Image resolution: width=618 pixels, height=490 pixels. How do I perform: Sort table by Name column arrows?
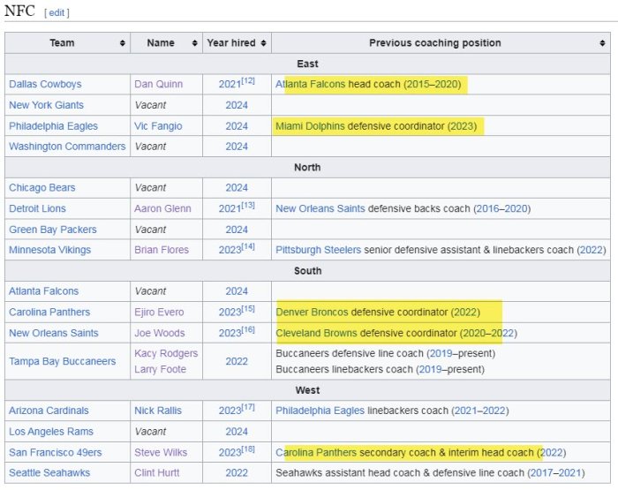pyautogui.click(x=195, y=43)
